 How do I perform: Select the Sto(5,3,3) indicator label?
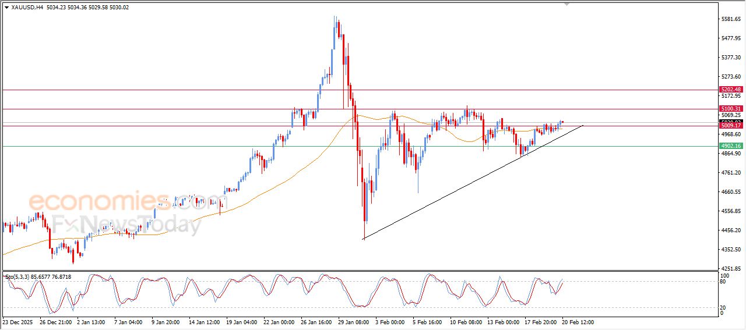click(18, 277)
